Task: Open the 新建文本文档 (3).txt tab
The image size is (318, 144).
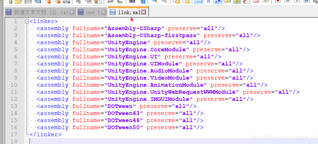Action: pyautogui.click(x=41, y=12)
